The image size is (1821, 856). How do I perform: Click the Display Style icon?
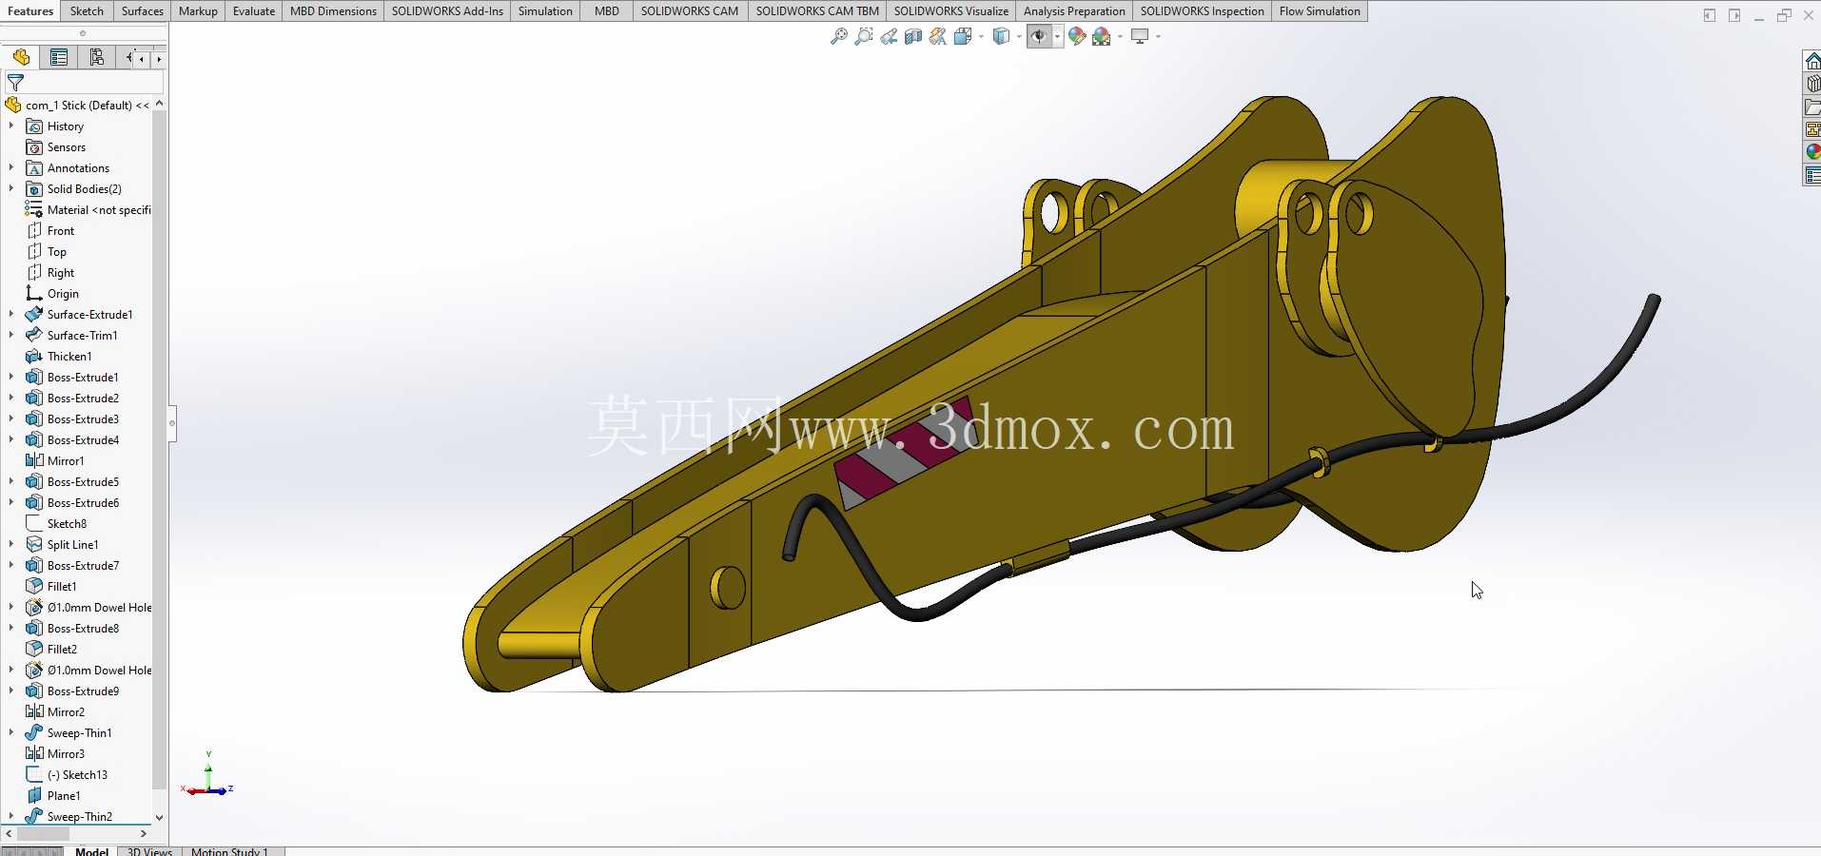(1001, 36)
